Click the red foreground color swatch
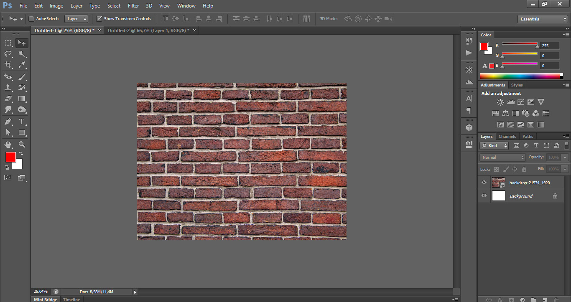 [x=10, y=157]
